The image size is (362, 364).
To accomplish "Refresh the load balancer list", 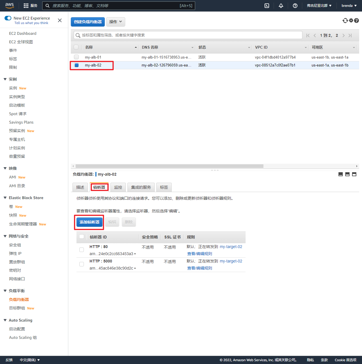I will coord(345,20).
